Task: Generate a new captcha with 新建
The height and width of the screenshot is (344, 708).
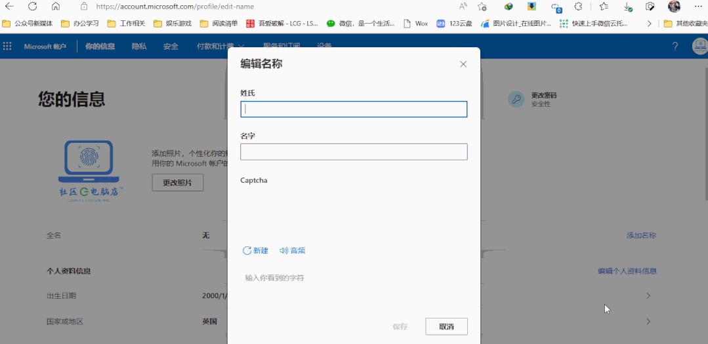Action: [255, 250]
